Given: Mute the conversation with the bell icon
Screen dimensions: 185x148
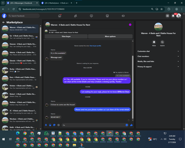Looking at the screenshot, I should (154, 42).
